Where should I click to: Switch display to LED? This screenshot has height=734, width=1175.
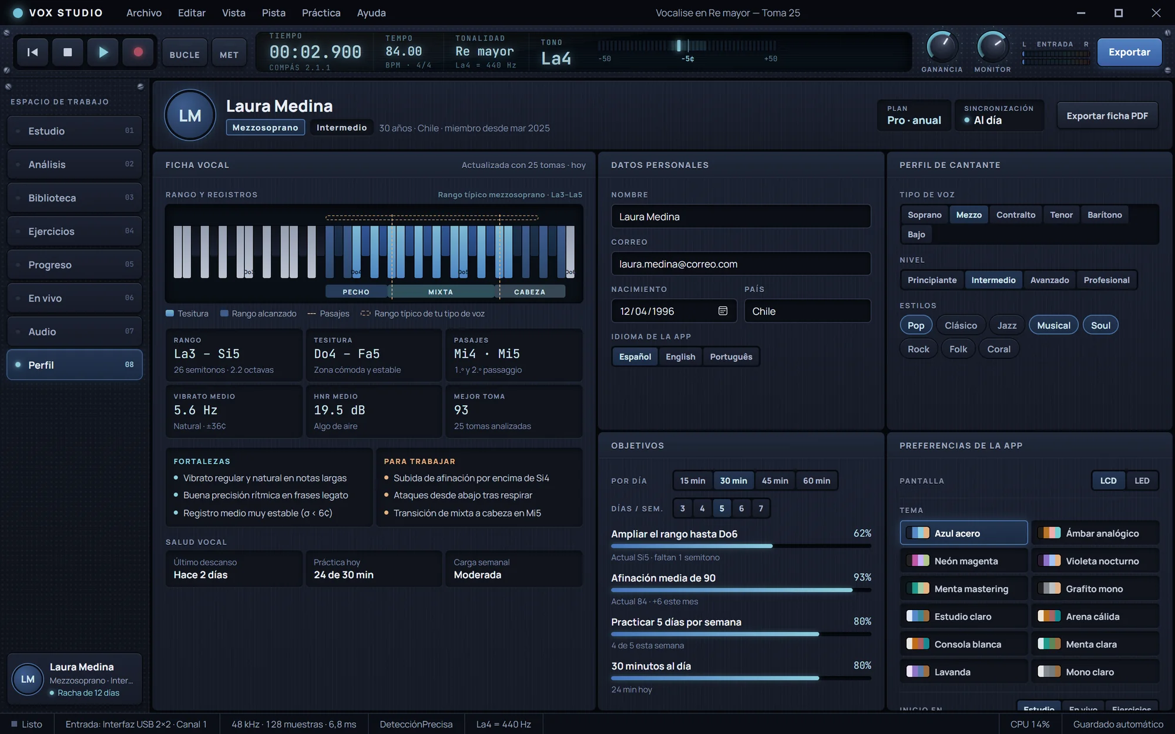point(1142,480)
